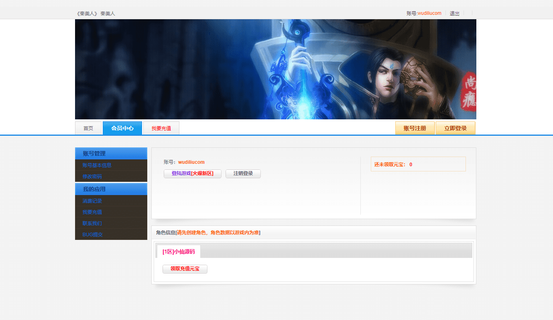Open the 我要充值 navigation tab
Image resolution: width=553 pixels, height=320 pixels.
(x=161, y=128)
